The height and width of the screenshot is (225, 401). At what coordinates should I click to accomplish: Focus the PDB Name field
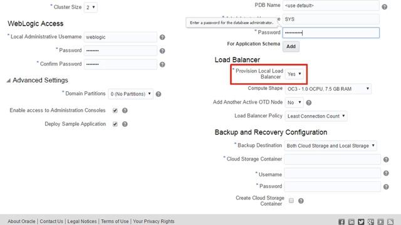coord(331,6)
